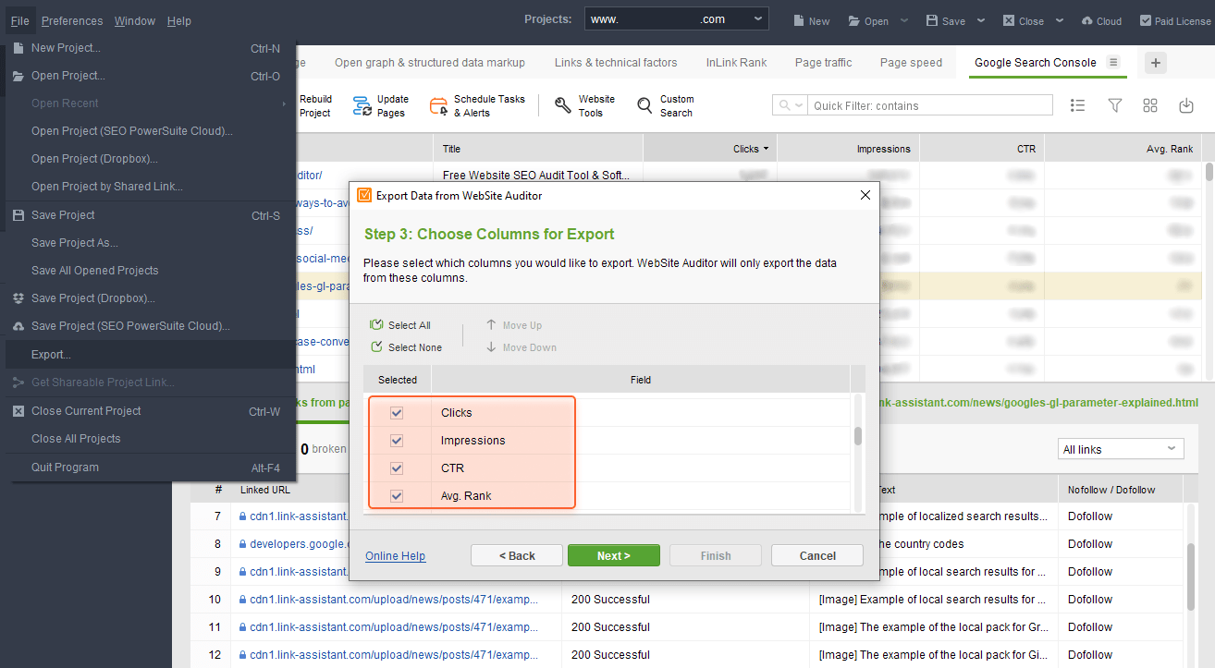Open the Preferences menu
Viewport: 1215px width, 668px height.
pos(72,20)
